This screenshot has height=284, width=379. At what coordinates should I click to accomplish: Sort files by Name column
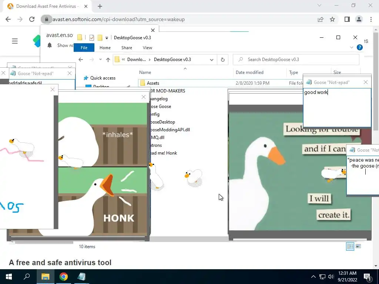coord(145,72)
